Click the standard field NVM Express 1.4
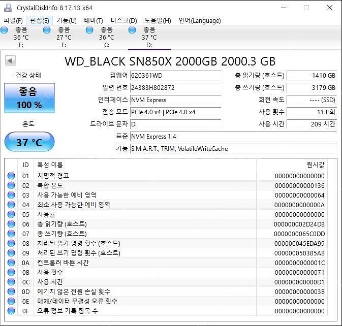The width and height of the screenshot is (342, 326). coord(233,137)
